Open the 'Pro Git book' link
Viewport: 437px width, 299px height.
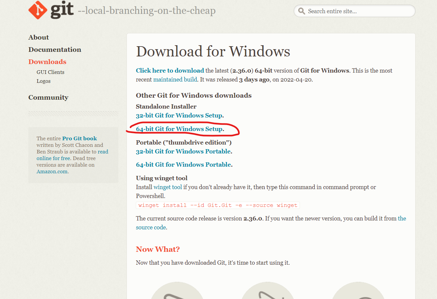pos(79,139)
